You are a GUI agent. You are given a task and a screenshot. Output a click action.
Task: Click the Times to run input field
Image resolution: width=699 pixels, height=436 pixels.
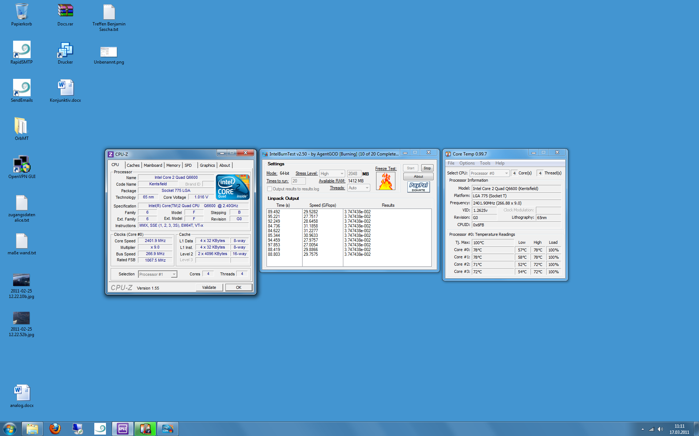[298, 181]
